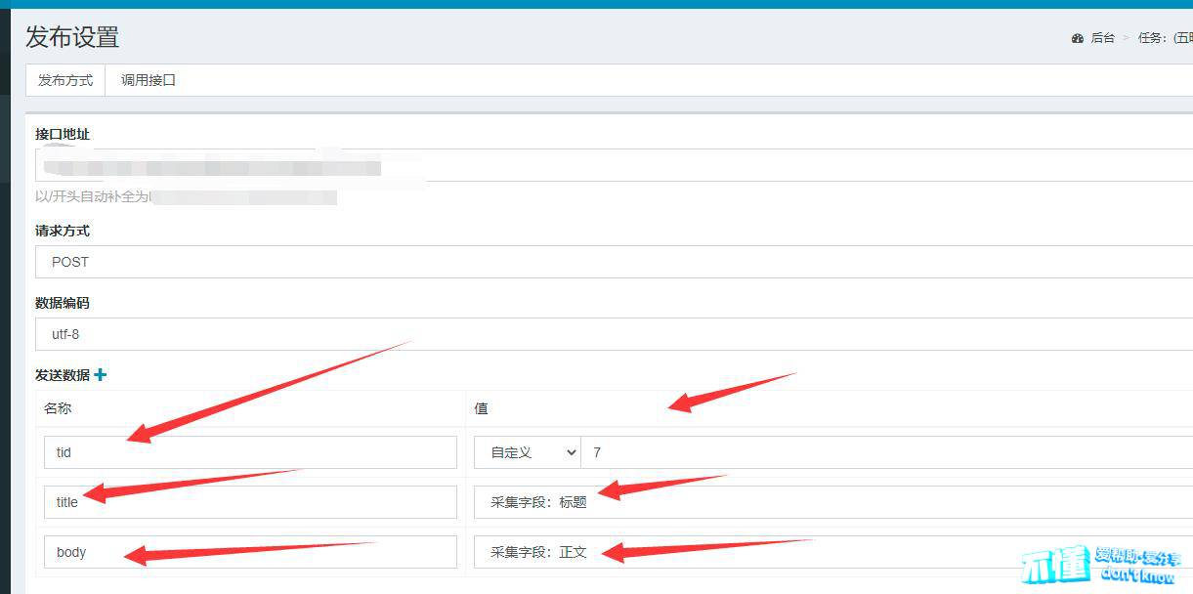
Task: Click the 发布设置 page heading
Action: click(72, 37)
